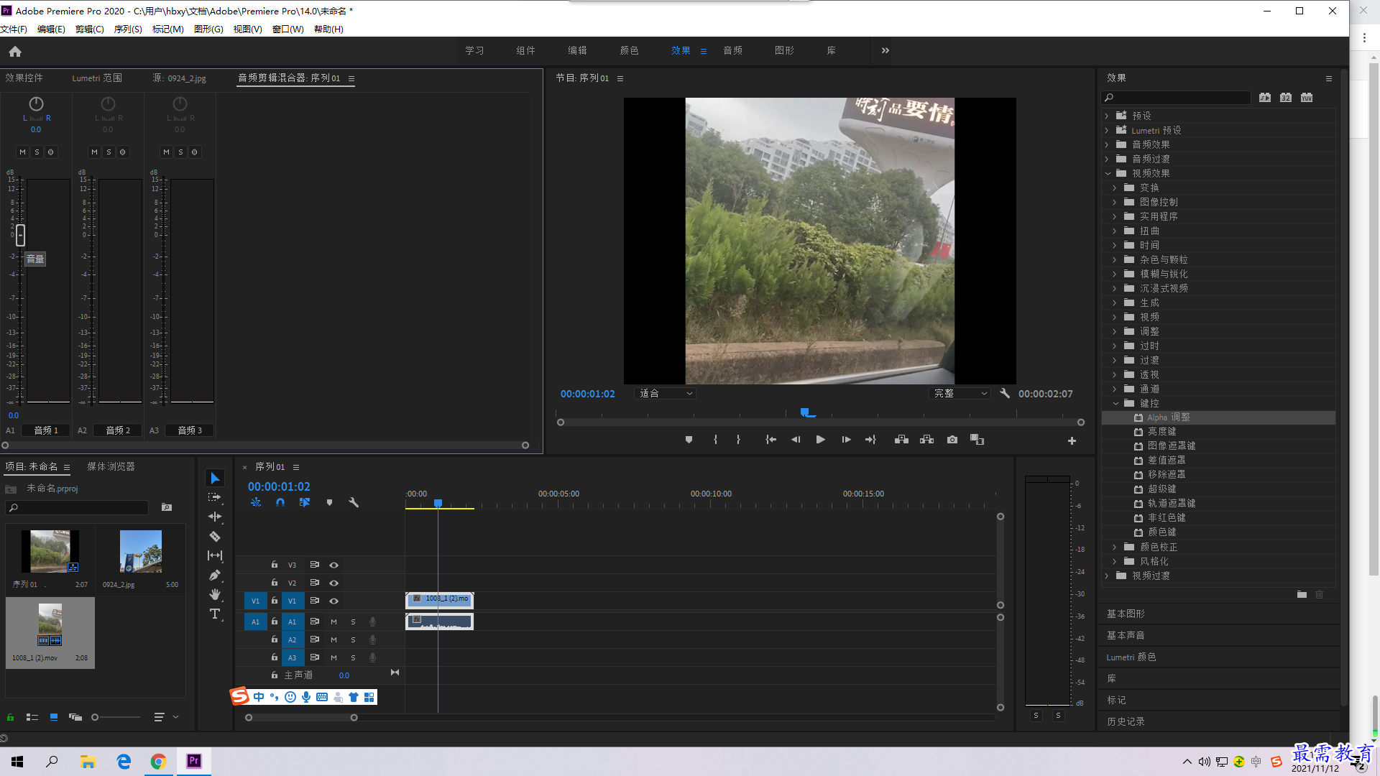This screenshot has width=1380, height=776.
Task: Mute timeline track A1
Action: (333, 622)
